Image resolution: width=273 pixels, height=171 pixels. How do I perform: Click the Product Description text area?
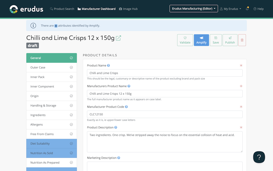(x=165, y=142)
